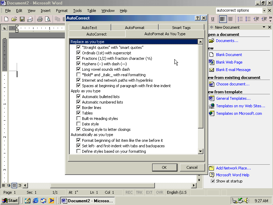Switch to the AutoText tab
The width and height of the screenshot is (273, 205).
[x=89, y=28]
